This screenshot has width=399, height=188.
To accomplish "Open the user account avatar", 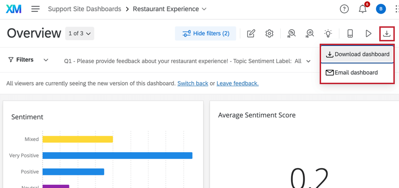I will [381, 9].
